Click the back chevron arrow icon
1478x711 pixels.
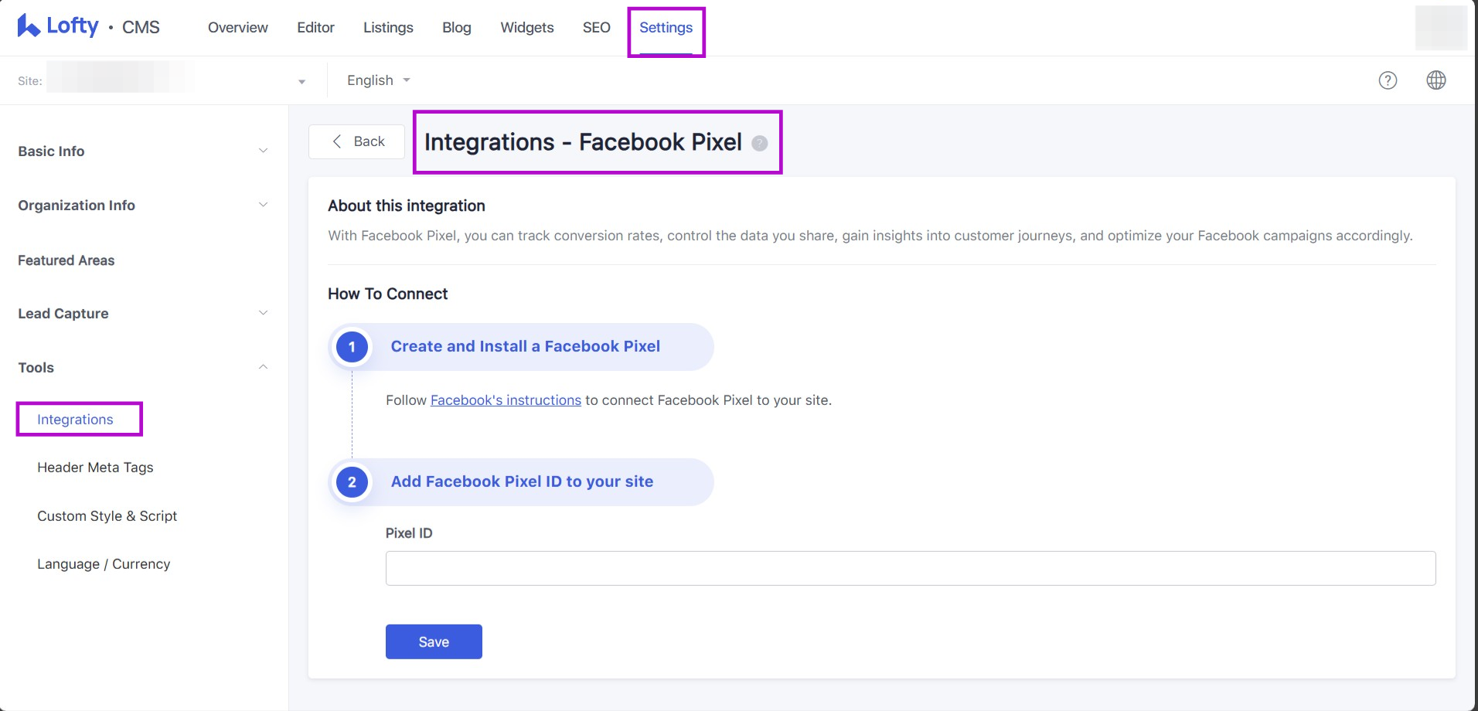pos(338,141)
